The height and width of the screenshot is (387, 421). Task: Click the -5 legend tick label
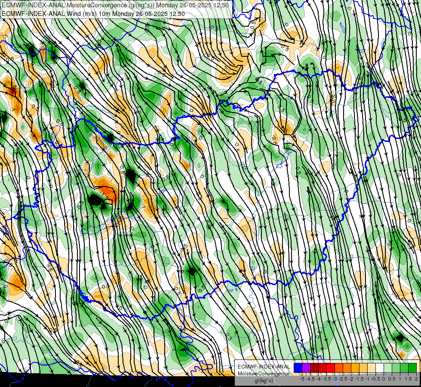click(x=302, y=379)
